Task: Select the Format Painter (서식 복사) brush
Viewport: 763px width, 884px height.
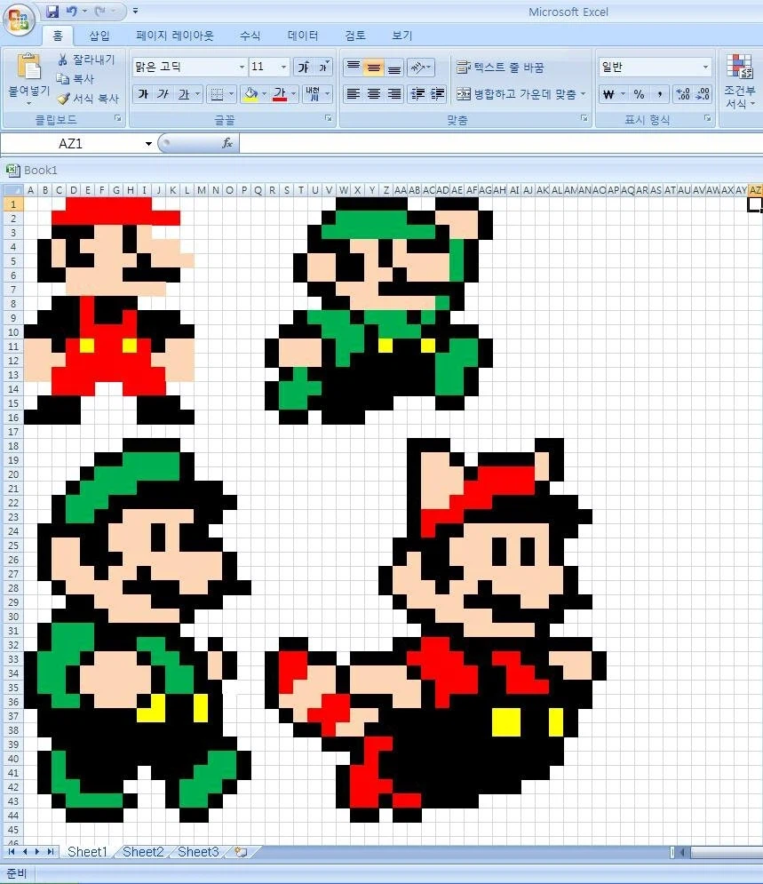Action: [x=63, y=99]
